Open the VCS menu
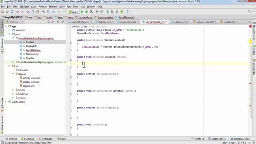The height and width of the screenshot is (144, 256). [83, 7]
